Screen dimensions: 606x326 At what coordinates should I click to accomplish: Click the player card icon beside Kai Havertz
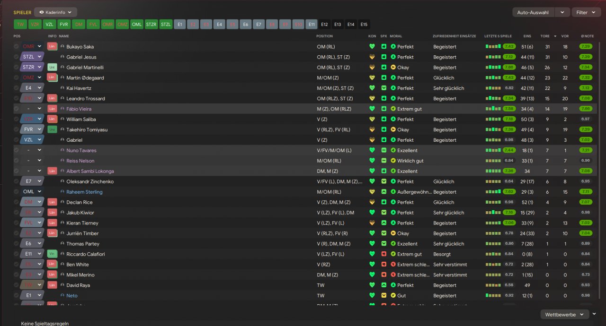[x=62, y=88]
